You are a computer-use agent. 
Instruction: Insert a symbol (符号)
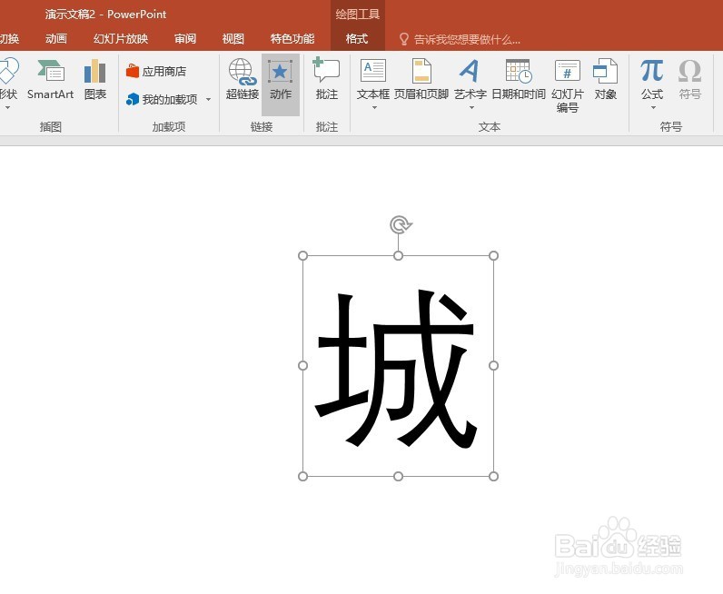689,79
